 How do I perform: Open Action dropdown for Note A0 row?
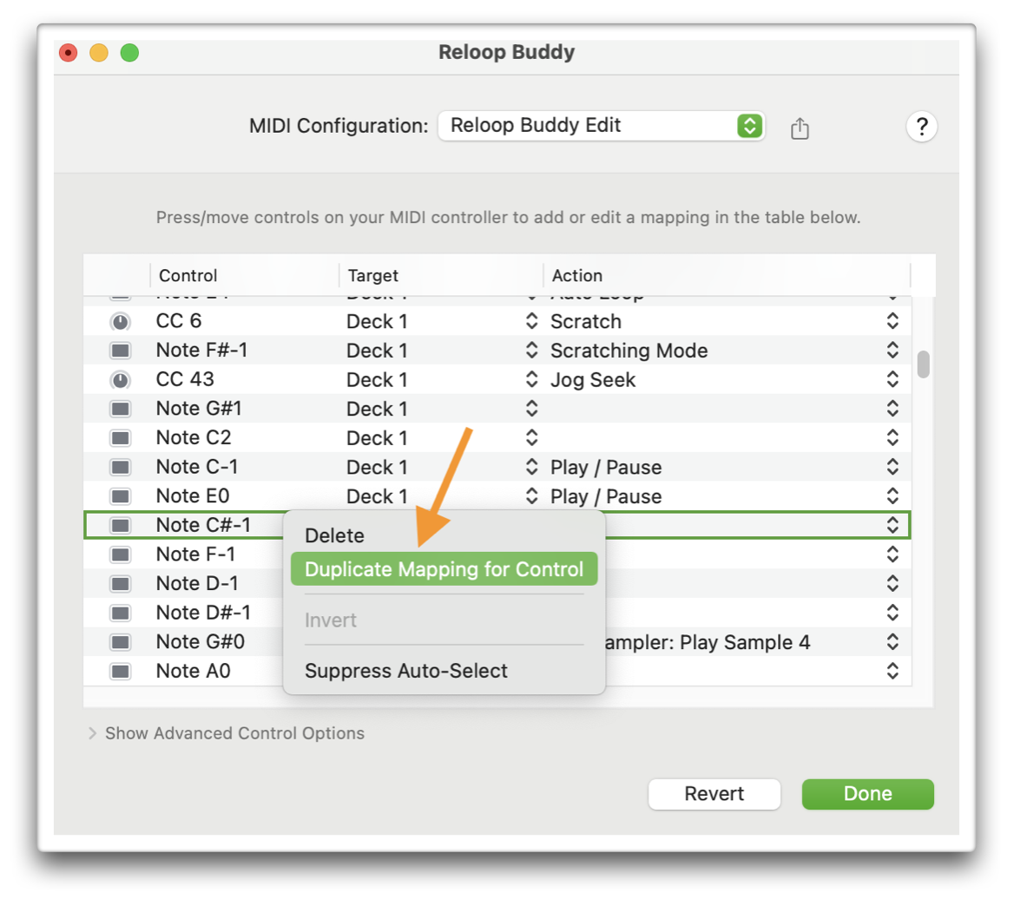892,671
